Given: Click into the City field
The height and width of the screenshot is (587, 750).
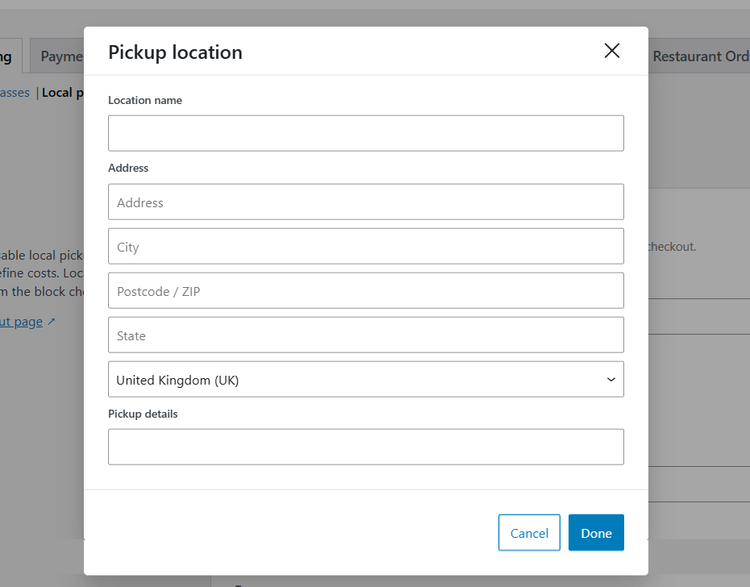Looking at the screenshot, I should coord(365,246).
